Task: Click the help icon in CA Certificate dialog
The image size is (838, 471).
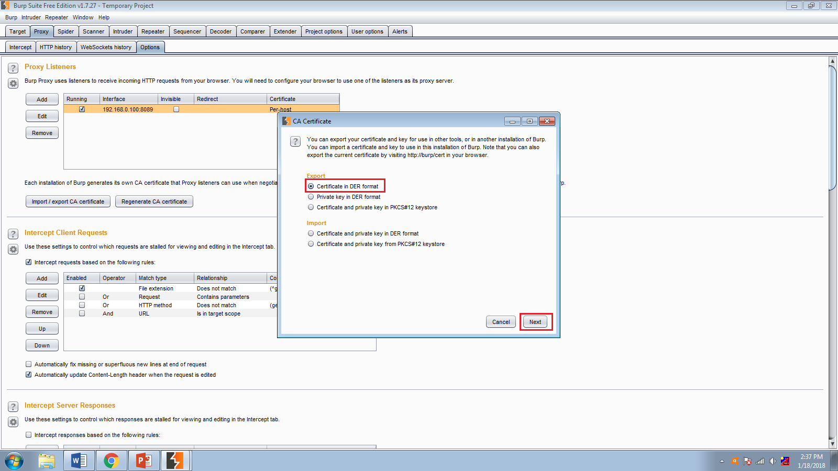Action: [295, 141]
